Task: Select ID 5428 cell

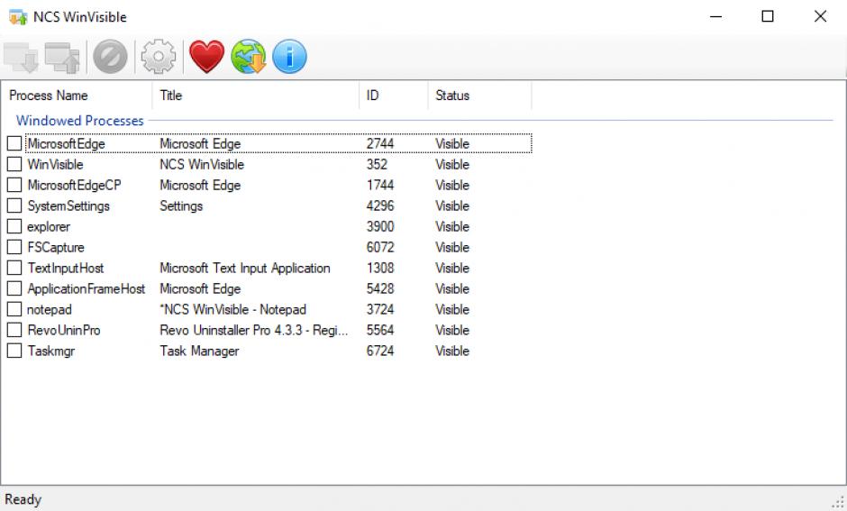Action: [x=380, y=288]
